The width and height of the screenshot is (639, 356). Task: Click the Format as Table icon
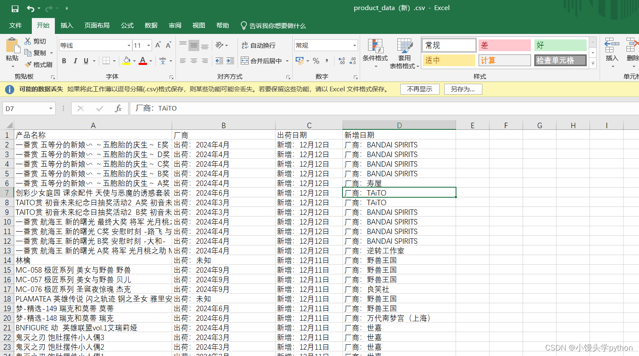[x=405, y=46]
